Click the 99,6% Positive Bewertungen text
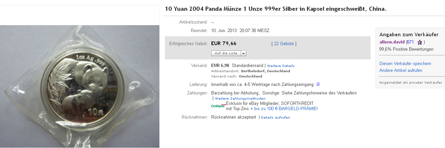 point(406,49)
